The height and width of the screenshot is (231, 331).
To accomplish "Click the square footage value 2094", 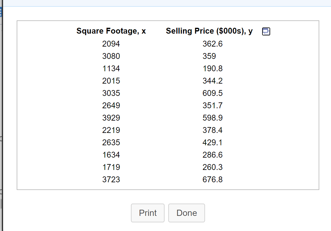I will click(x=111, y=44).
